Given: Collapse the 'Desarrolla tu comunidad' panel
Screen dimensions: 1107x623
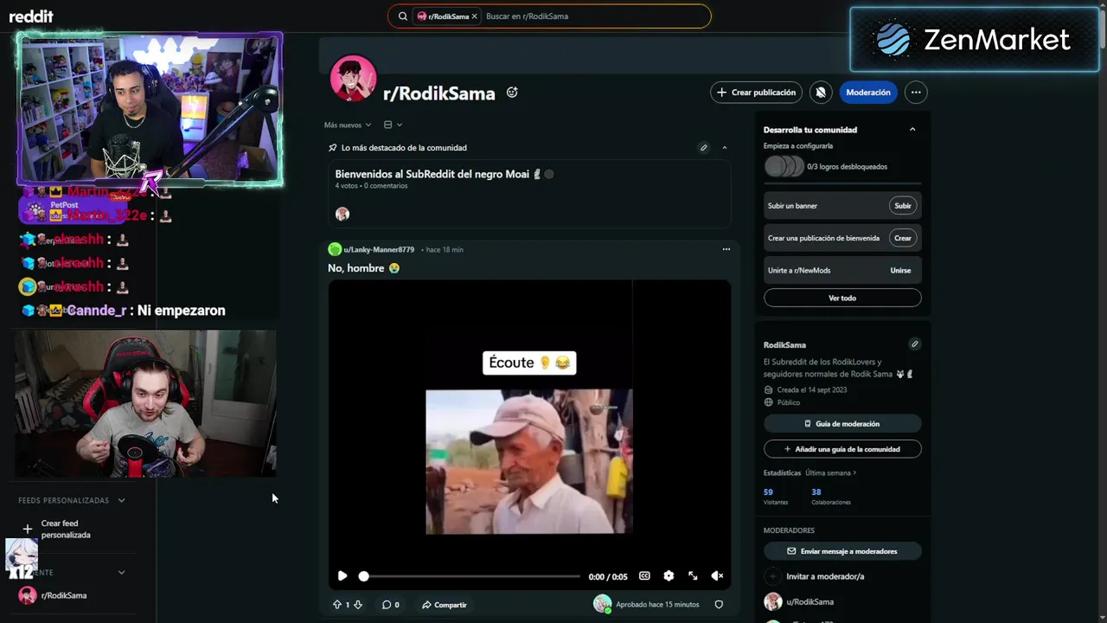Looking at the screenshot, I should click(x=912, y=130).
